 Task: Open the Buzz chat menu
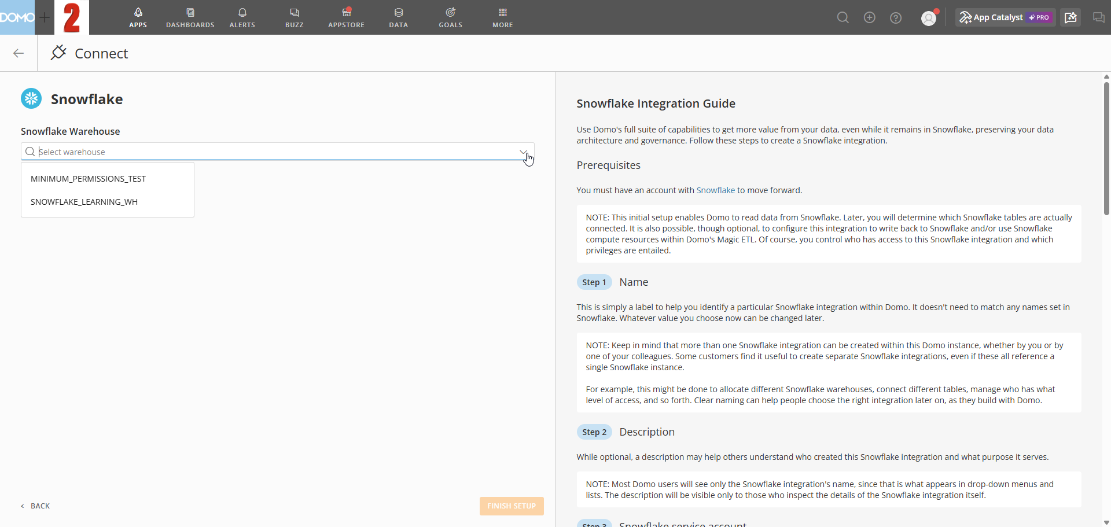pyautogui.click(x=295, y=17)
